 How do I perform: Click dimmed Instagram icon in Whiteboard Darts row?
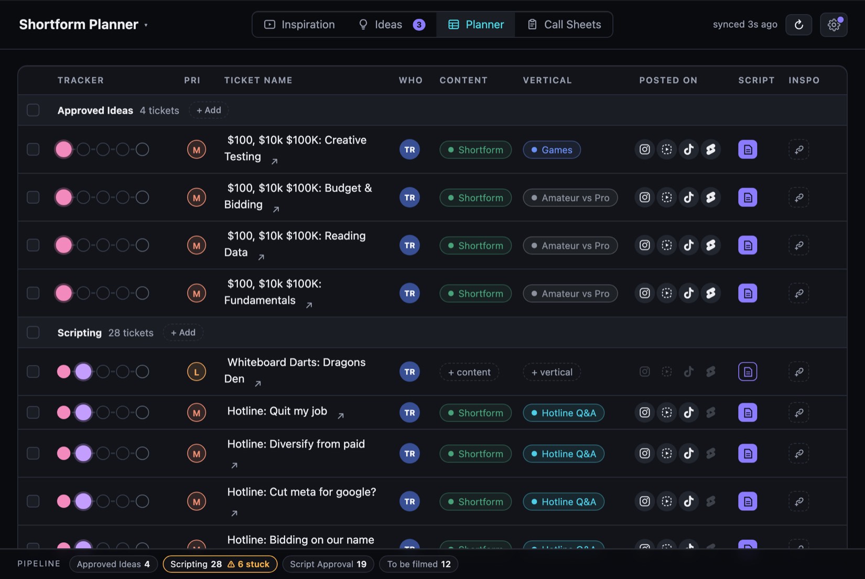coord(644,372)
